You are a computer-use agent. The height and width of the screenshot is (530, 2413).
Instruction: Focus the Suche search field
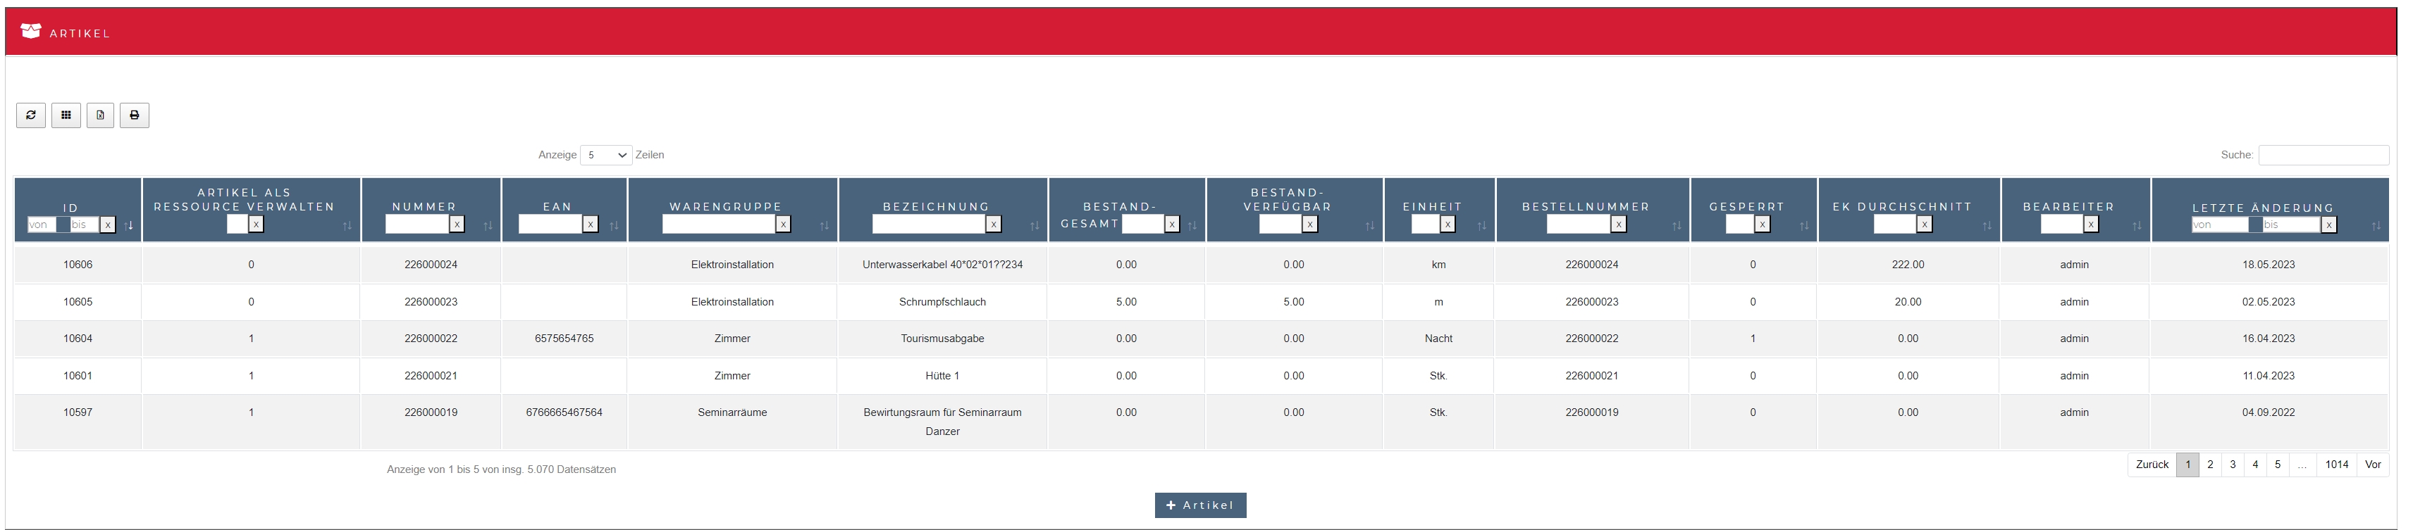pyautogui.click(x=2323, y=155)
